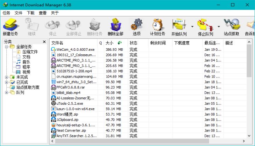Open the 文件 menu
Image resolution: width=255 pixels, height=146 pixels.
point(18,13)
